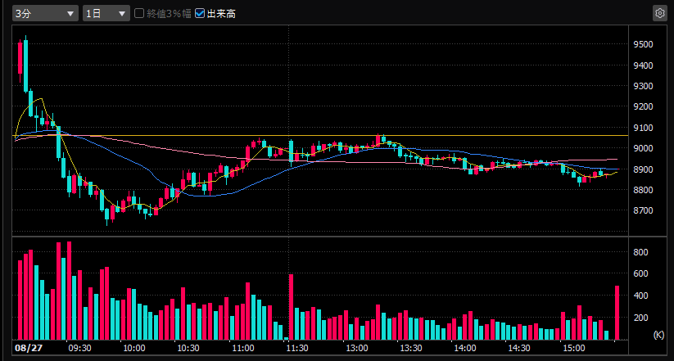Click the 600 volume axis label
This screenshot has width=674, height=361.
pos(640,273)
